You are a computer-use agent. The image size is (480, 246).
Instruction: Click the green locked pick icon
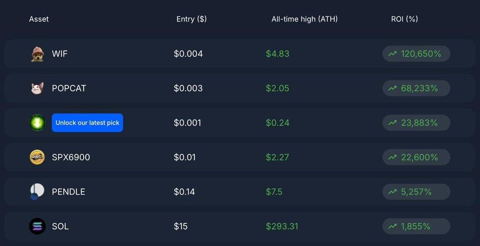click(x=37, y=123)
